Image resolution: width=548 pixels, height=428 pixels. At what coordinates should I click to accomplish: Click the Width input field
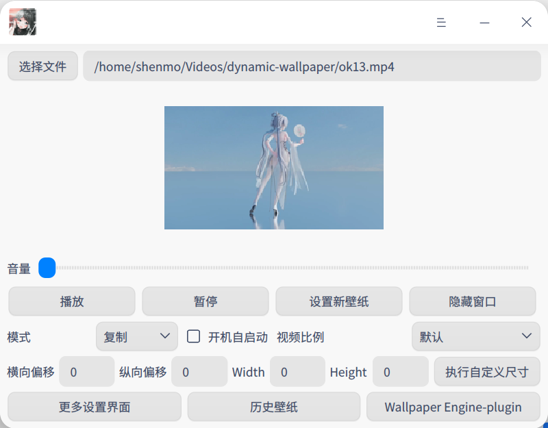pyautogui.click(x=297, y=372)
